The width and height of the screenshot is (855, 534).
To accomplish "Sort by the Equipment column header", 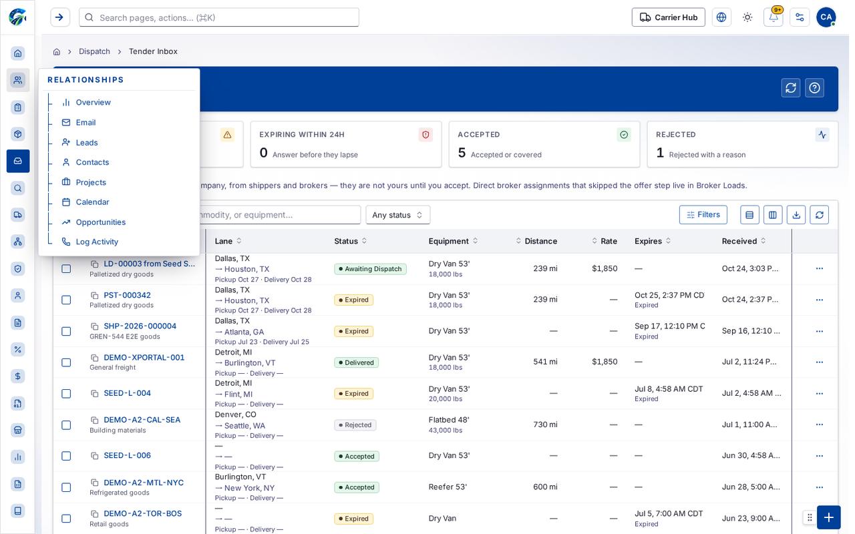I will (x=454, y=241).
